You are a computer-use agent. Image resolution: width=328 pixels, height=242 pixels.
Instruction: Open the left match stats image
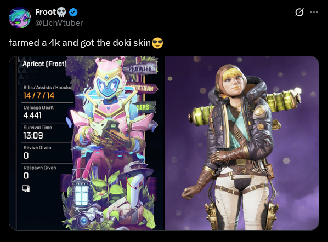point(87,143)
